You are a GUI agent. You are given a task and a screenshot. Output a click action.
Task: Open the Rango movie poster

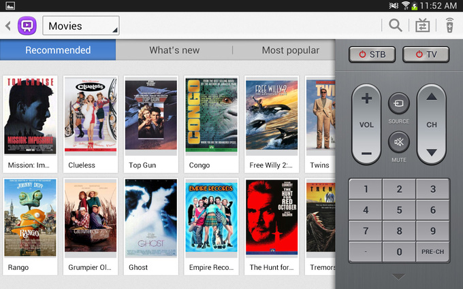(30, 218)
